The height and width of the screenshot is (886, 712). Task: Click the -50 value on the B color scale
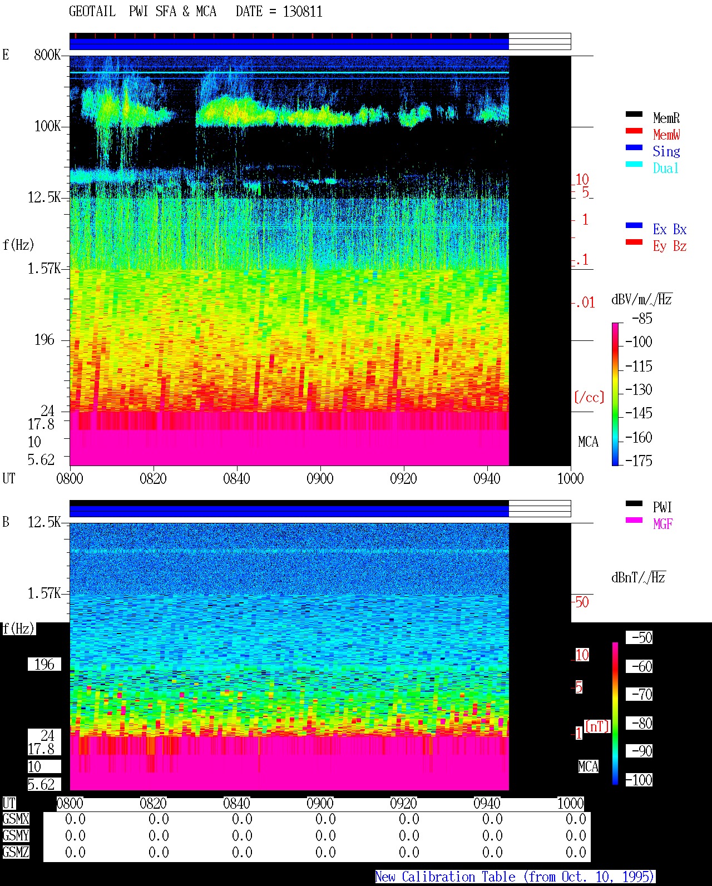pos(639,637)
